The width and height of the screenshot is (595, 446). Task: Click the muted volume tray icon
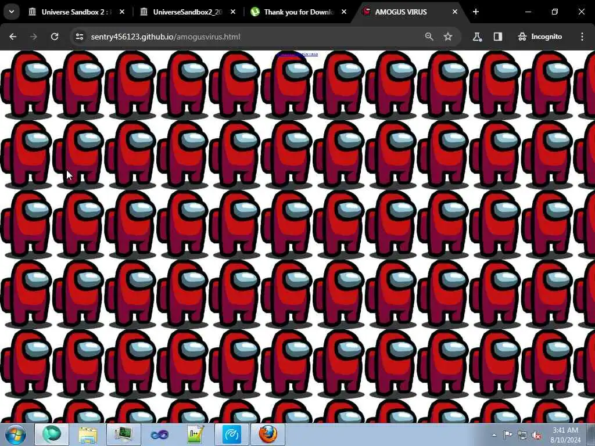click(536, 436)
